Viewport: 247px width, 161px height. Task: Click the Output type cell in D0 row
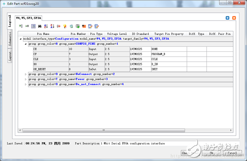coord(96,64)
